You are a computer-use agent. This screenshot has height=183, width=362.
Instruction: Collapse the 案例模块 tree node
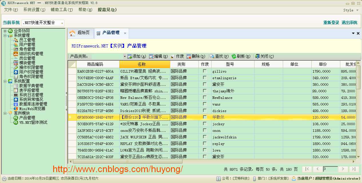pyautogui.click(x=5, y=113)
